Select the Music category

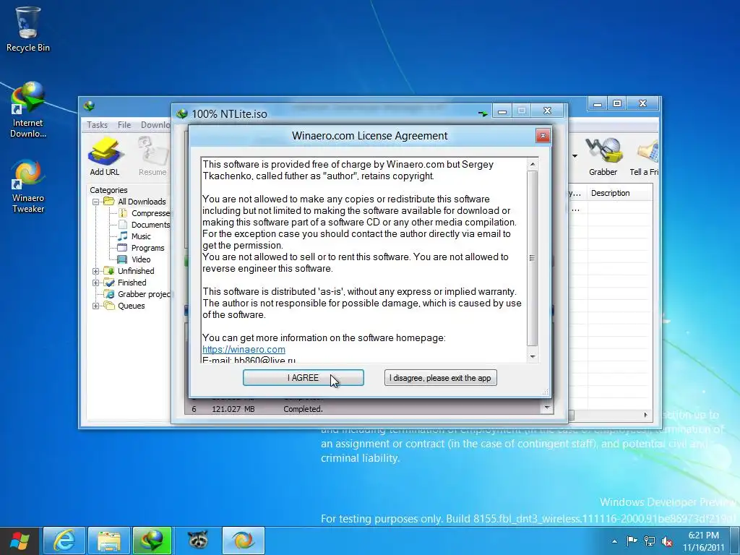coord(141,236)
